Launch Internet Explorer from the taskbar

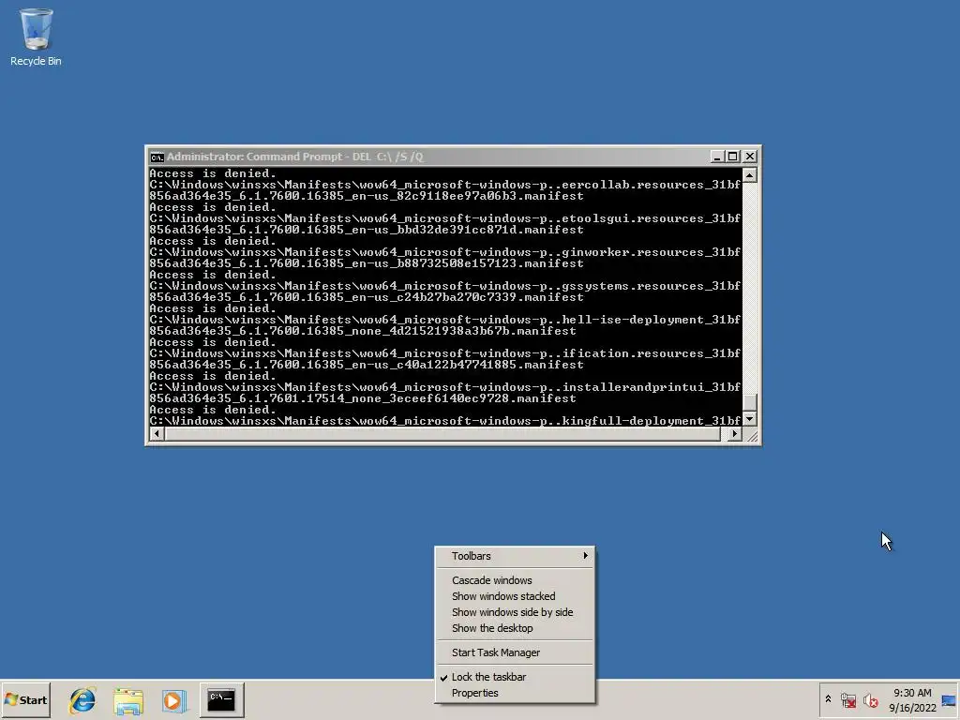[82, 699]
